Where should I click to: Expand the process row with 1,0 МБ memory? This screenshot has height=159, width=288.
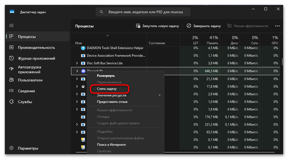[x=77, y=102]
